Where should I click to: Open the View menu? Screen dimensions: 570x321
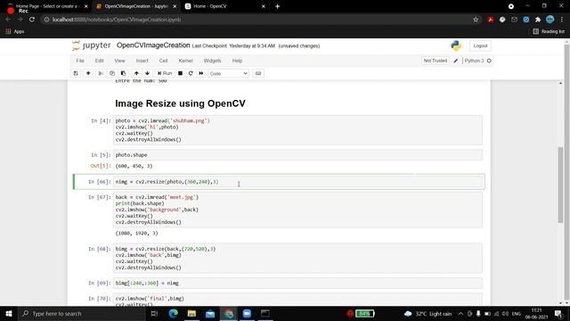119,61
